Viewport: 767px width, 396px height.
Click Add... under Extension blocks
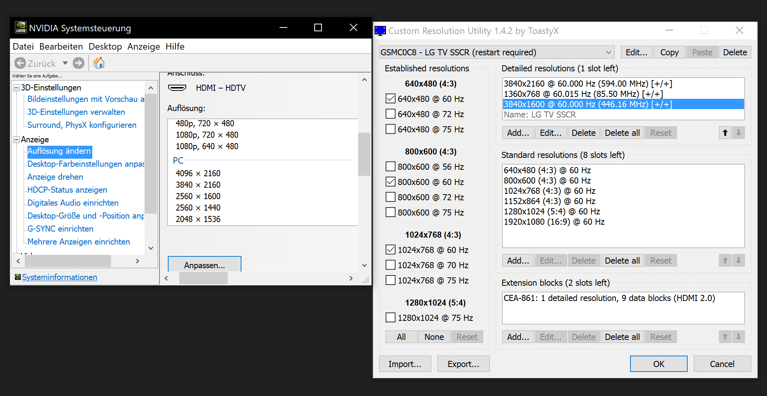pos(518,337)
